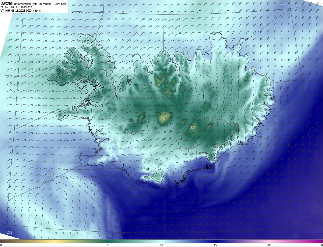Click the 9.2 value label
The height and width of the screenshot is (247, 323).
click(x=47, y=227)
